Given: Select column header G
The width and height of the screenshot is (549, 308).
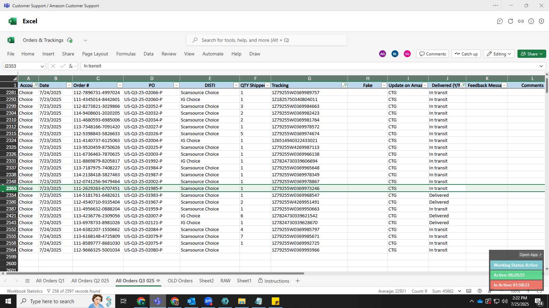Looking at the screenshot, I should pyautogui.click(x=309, y=78).
